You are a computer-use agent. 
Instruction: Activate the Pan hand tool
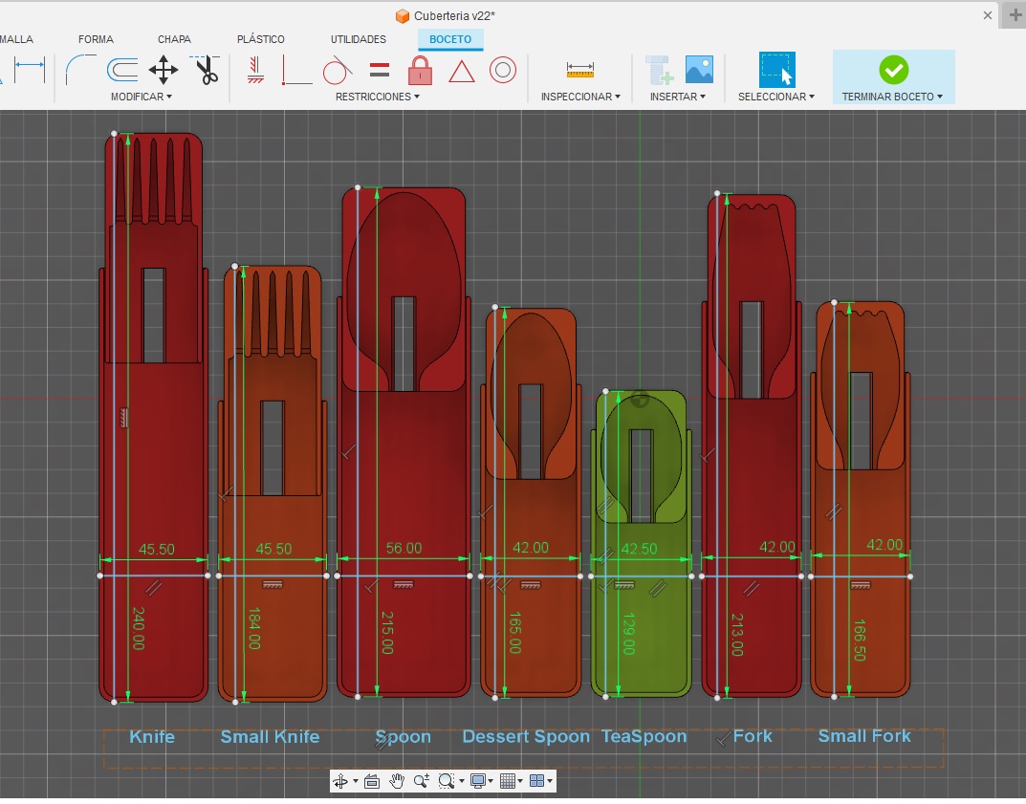pyautogui.click(x=397, y=781)
